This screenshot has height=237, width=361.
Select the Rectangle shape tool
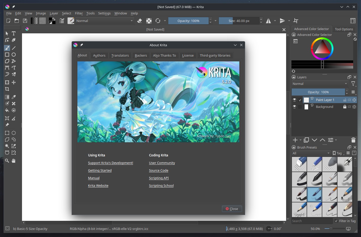pyautogui.click(x=7, y=55)
